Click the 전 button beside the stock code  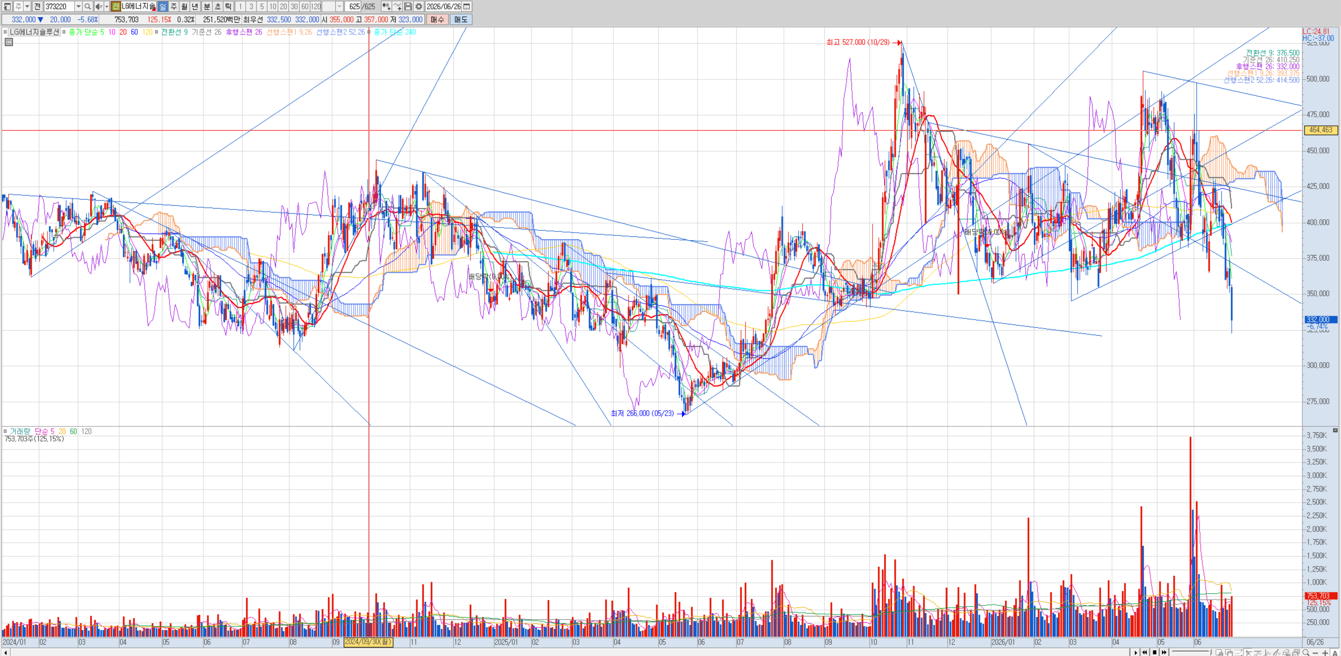(38, 6)
